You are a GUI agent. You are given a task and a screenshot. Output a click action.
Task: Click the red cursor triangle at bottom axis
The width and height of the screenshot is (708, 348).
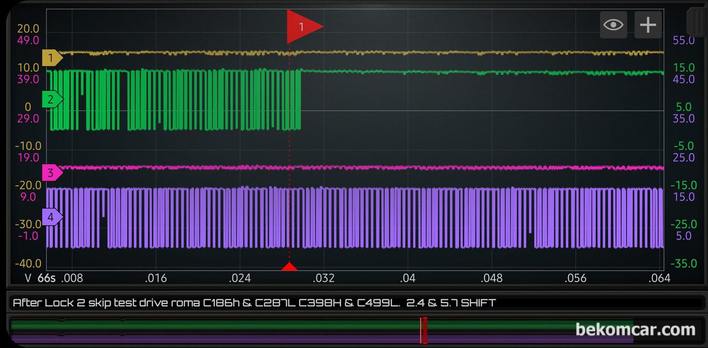[289, 267]
